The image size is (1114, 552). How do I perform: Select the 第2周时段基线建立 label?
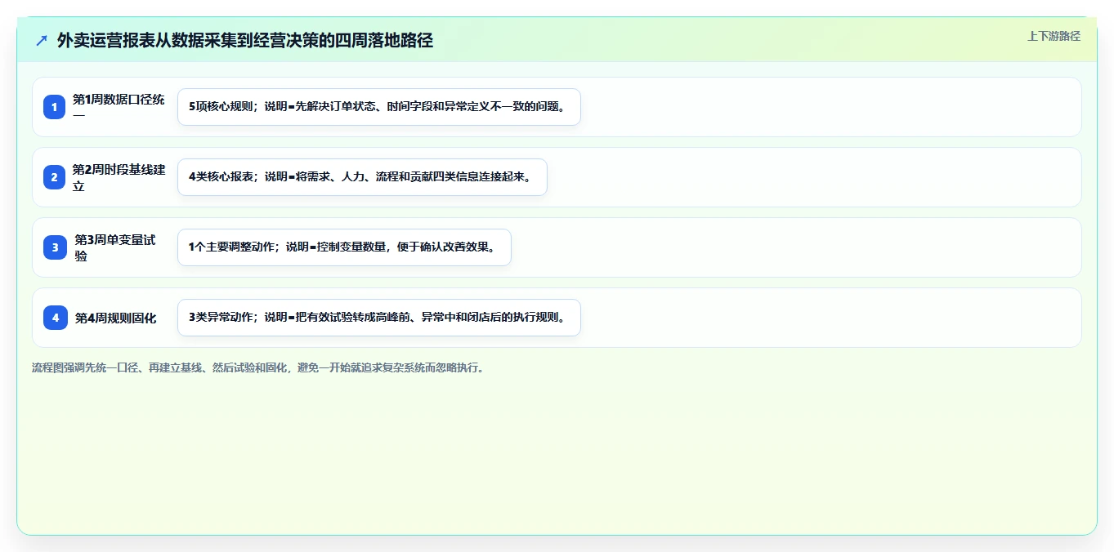click(x=119, y=177)
